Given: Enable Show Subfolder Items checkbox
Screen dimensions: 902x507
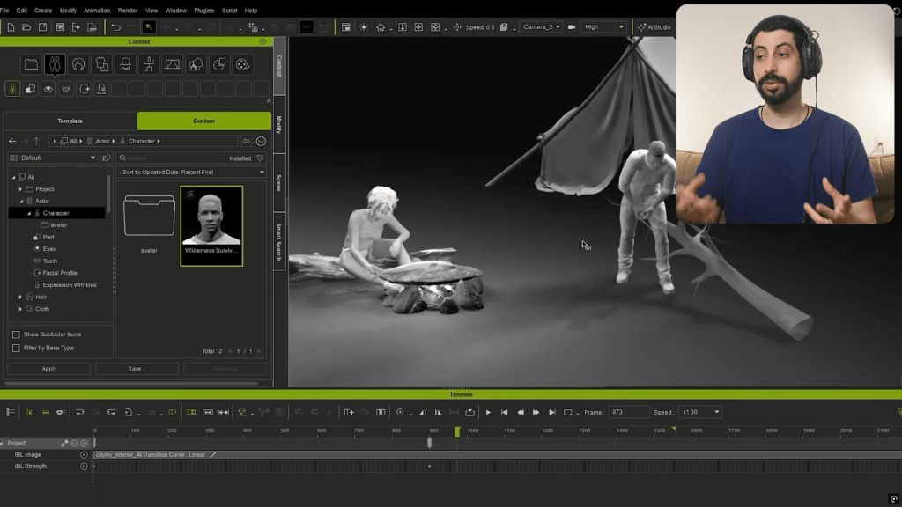Looking at the screenshot, I should 16,334.
